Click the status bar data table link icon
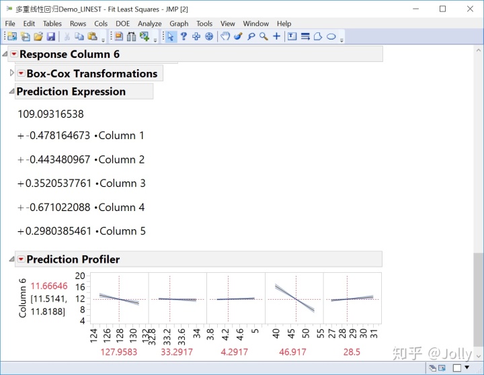This screenshot has width=484, height=375. 442,368
